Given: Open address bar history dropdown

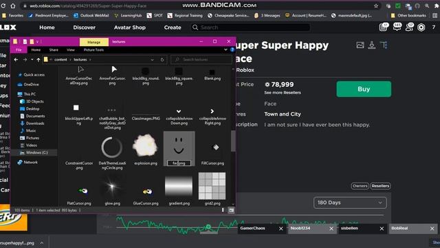Looking at the screenshot, I should [x=152, y=60].
